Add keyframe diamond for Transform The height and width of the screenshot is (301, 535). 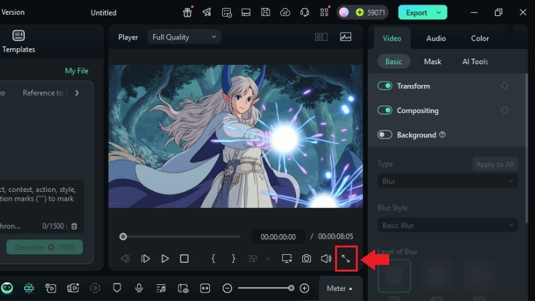pos(505,86)
